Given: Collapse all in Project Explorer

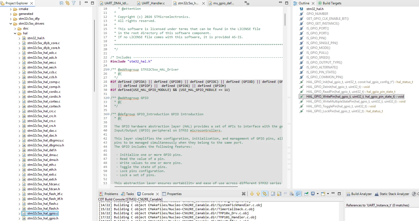Looking at the screenshot, I should [x=61, y=3].
